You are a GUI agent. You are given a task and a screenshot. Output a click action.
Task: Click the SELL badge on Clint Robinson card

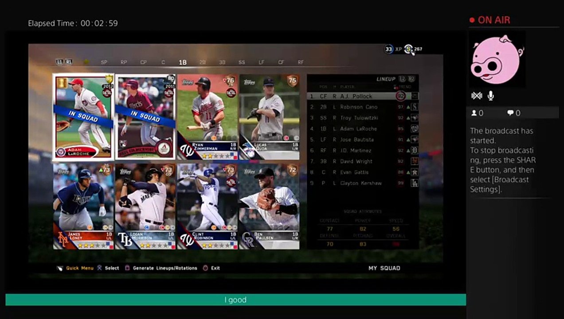(x=231, y=182)
